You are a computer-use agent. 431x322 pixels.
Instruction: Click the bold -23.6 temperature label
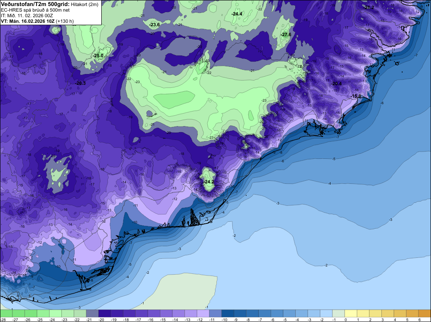(x=154, y=25)
